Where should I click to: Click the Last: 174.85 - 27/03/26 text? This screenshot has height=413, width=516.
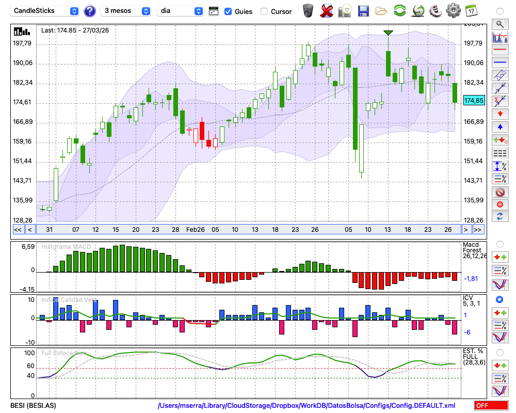(75, 30)
